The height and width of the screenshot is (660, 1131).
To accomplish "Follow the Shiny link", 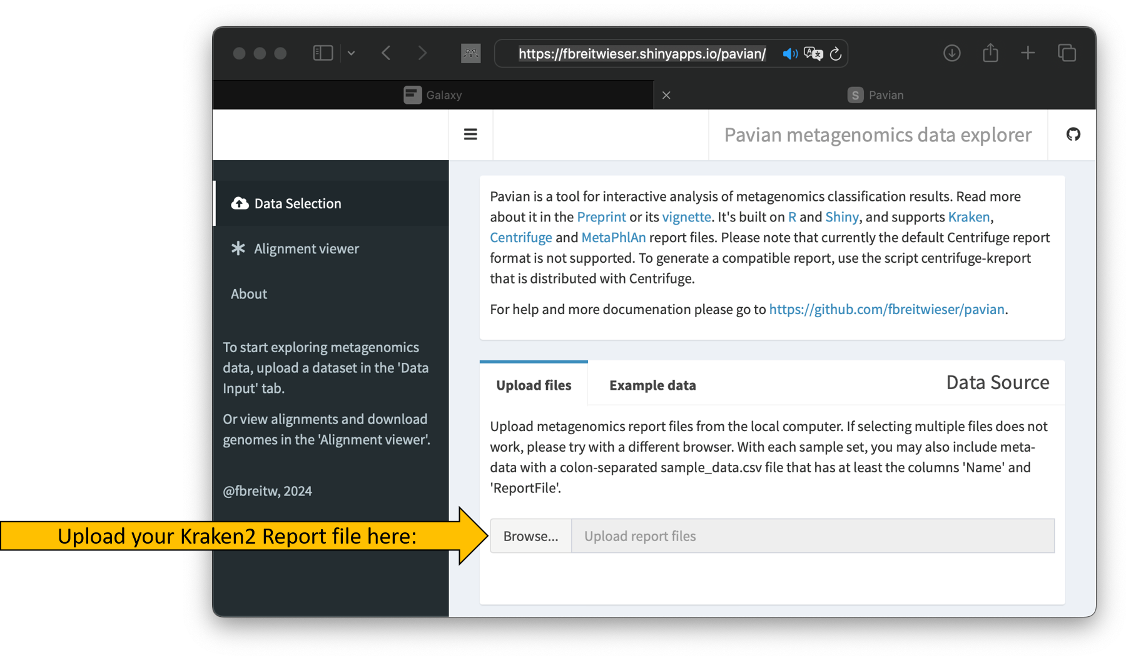I will (842, 217).
